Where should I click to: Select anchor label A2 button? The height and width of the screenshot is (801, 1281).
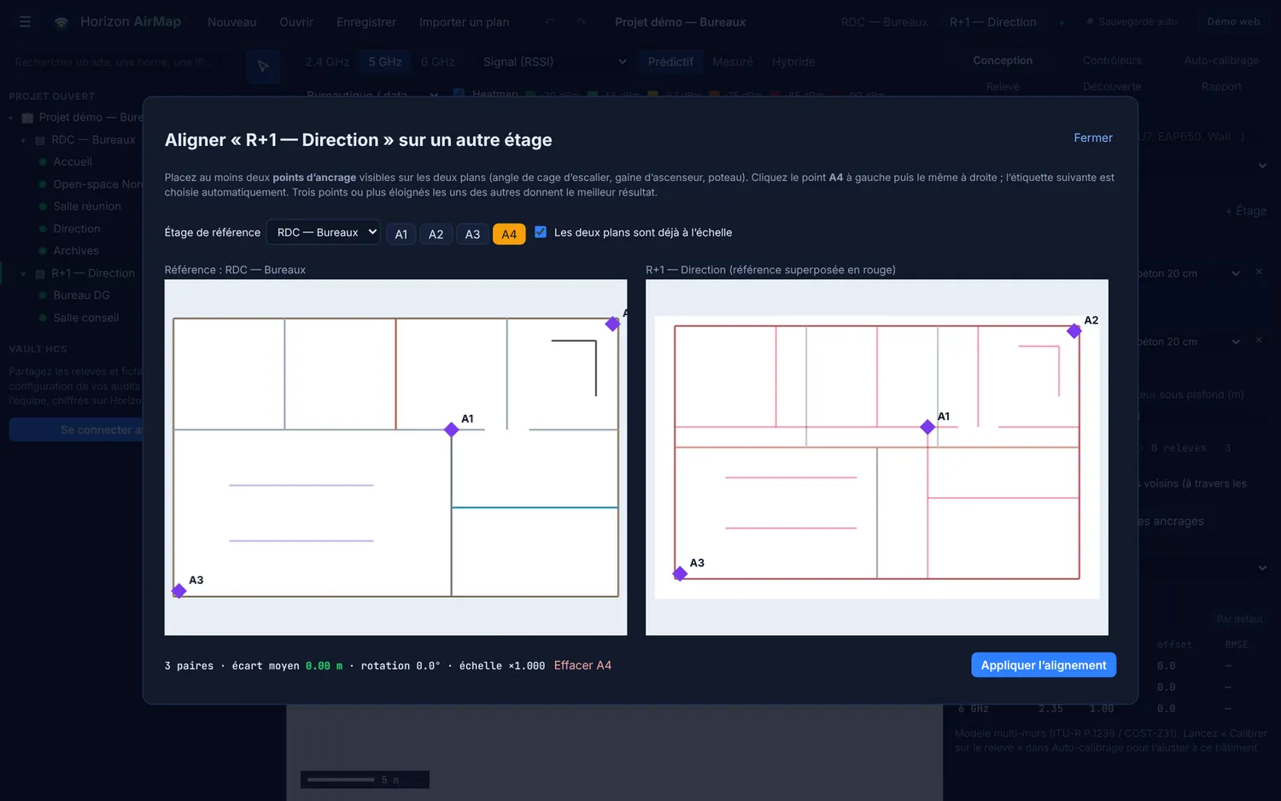(x=436, y=234)
